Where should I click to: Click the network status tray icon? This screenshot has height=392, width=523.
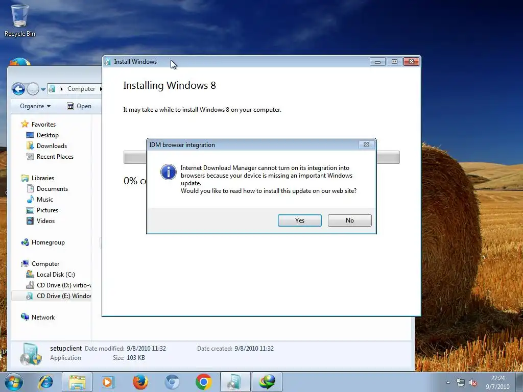point(460,382)
